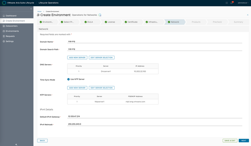The width and height of the screenshot is (251, 146).
Task: Open the apps grid switcher icon
Action: click(227, 3)
